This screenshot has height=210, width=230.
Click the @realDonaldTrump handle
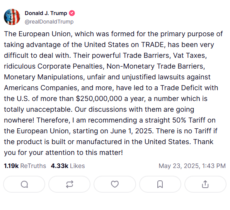pos(49,22)
